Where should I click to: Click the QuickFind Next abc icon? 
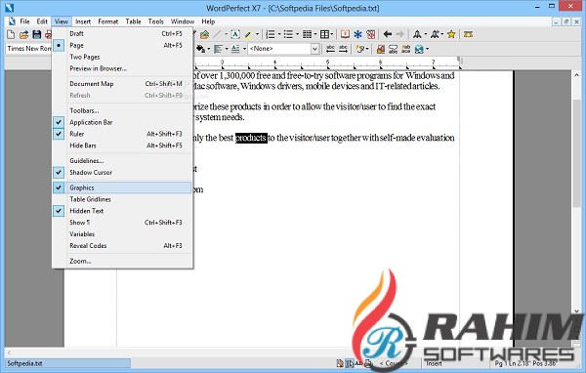click(x=343, y=49)
